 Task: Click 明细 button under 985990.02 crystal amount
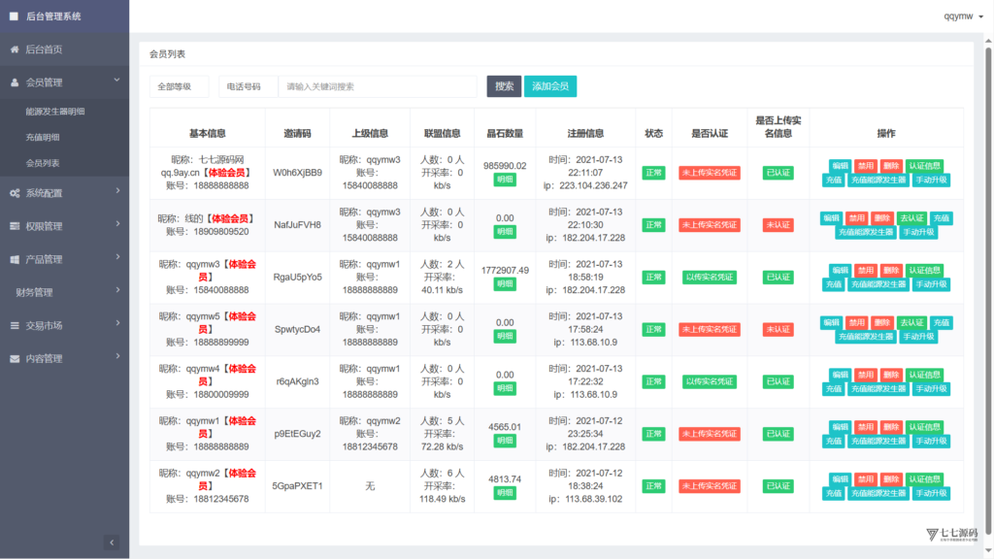(505, 180)
